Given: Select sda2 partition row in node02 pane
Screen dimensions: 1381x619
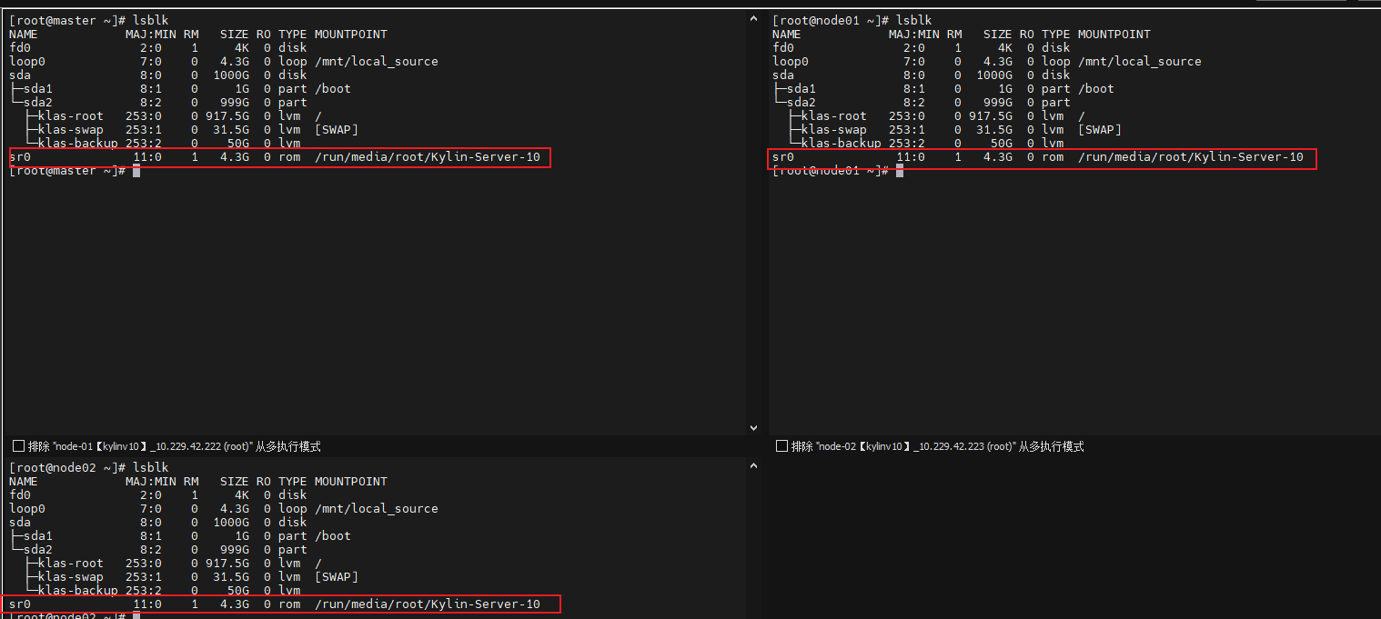Looking at the screenshot, I should 158,549.
